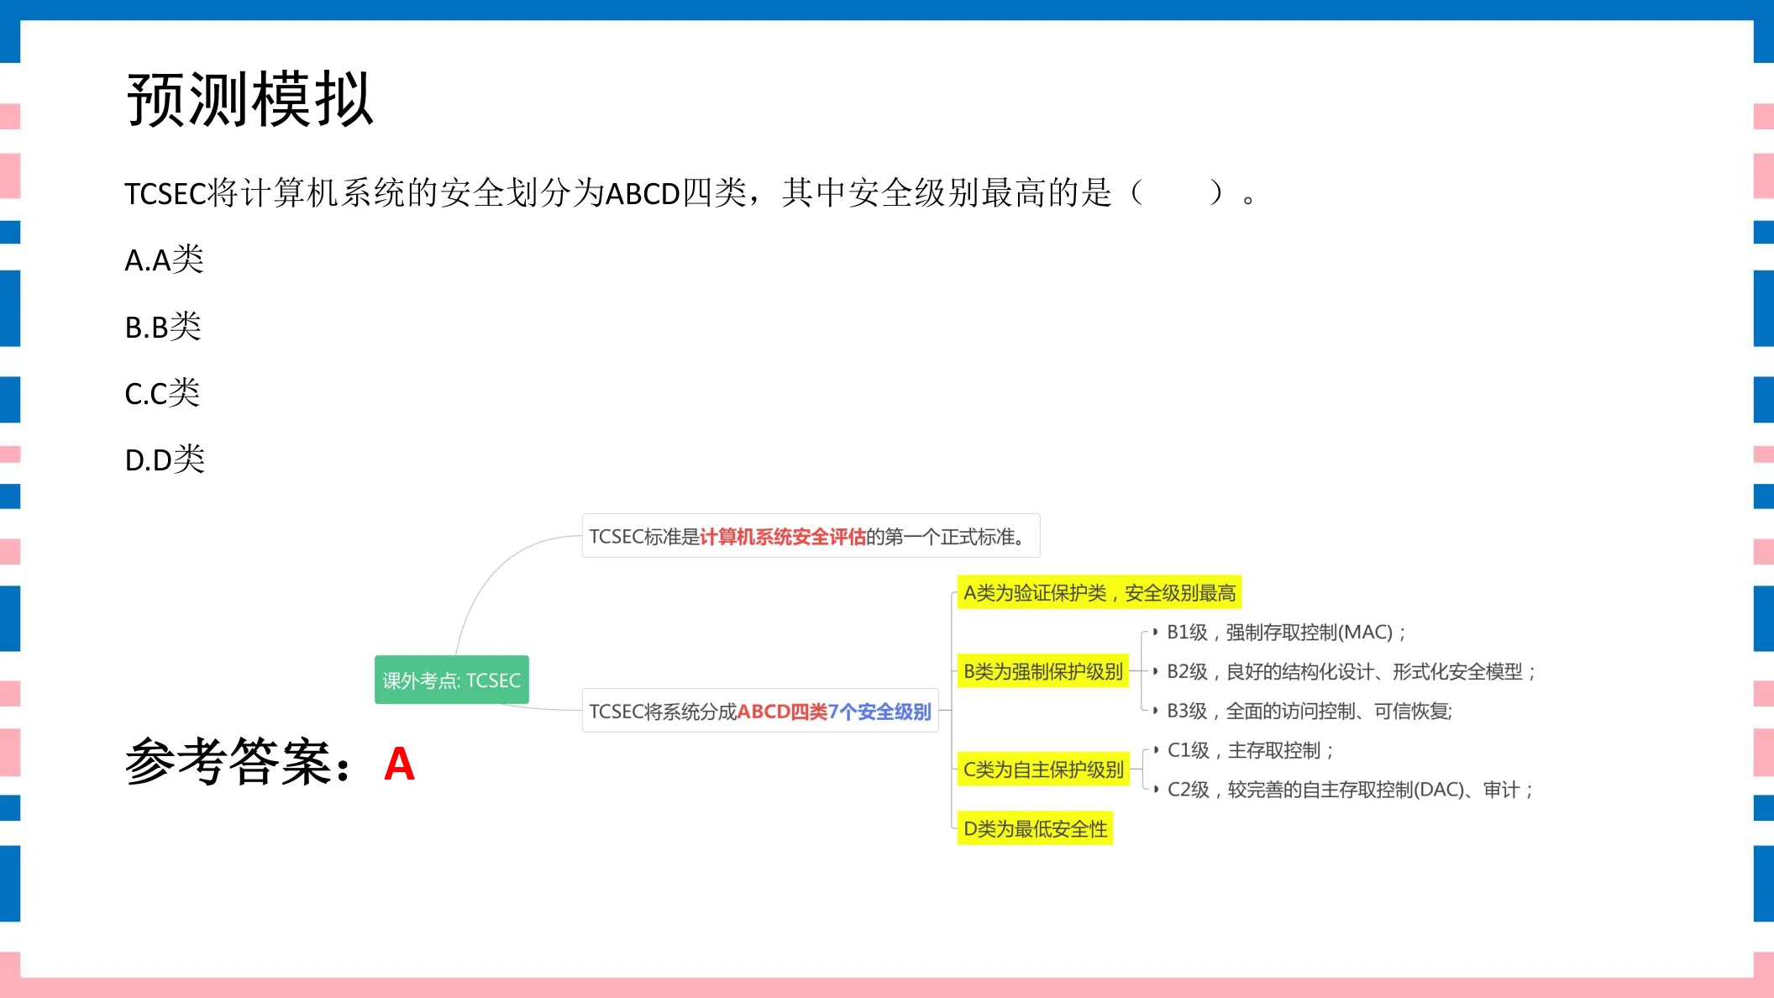Click the B3级 全面的访问控制 item
Viewport: 1774px width, 998px height.
1310,711
